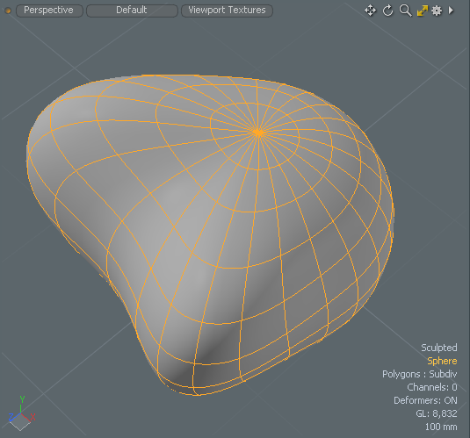Image resolution: width=470 pixels, height=438 pixels.
Task: Click the green Y axis on the gizmo
Action: point(22,404)
